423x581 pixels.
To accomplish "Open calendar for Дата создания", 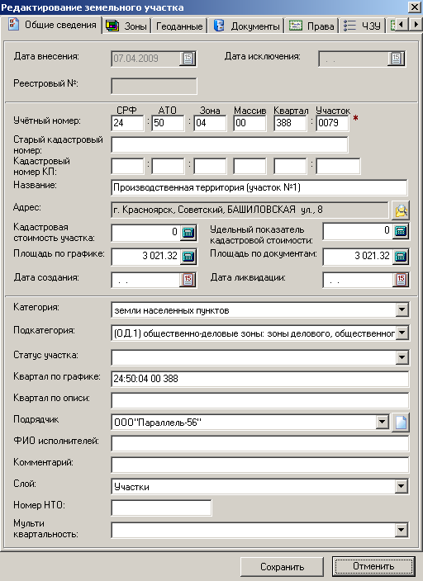I will [x=188, y=280].
